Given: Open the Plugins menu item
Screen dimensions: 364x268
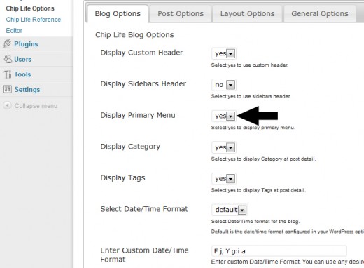Looking at the screenshot, I should point(26,44).
